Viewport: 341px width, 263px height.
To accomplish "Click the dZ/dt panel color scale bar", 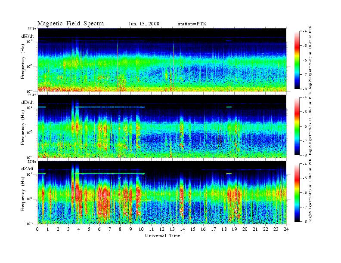I will tap(297, 193).
